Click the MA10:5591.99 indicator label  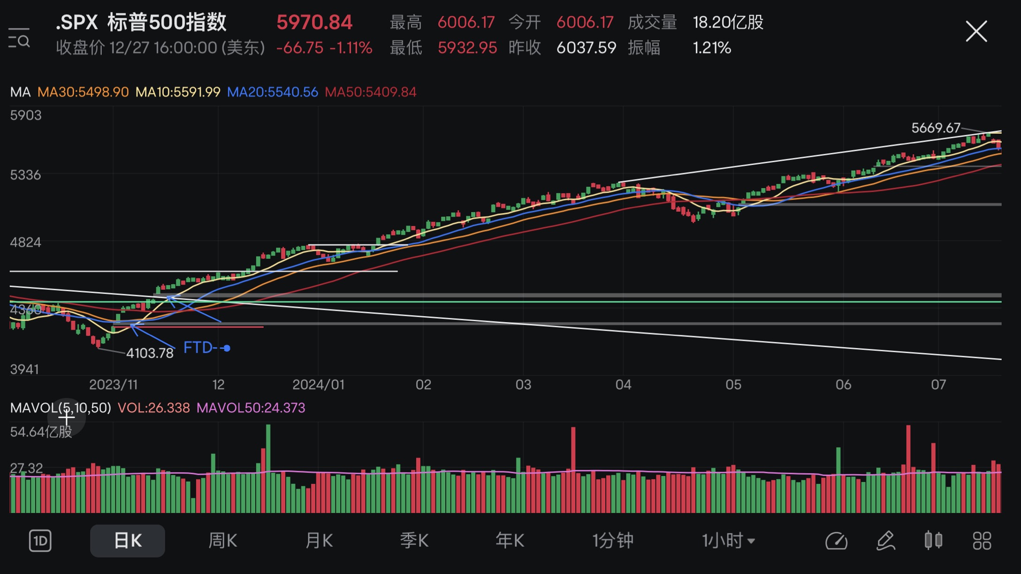[x=178, y=92]
